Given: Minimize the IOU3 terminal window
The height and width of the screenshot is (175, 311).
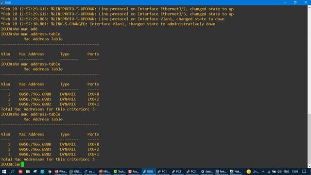Looking at the screenshot, I should coord(285,2).
